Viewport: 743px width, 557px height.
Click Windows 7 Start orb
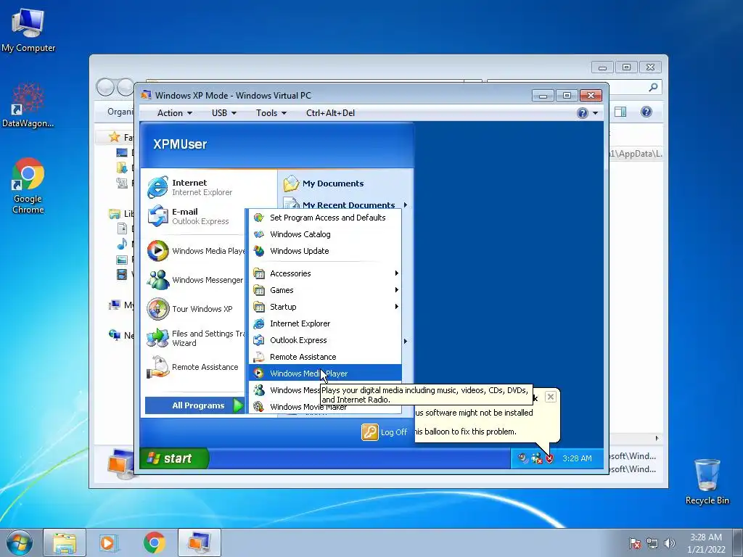(20, 542)
